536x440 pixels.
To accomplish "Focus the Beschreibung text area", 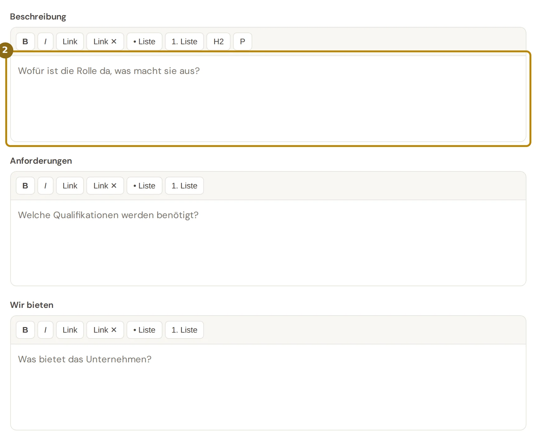I will click(268, 99).
